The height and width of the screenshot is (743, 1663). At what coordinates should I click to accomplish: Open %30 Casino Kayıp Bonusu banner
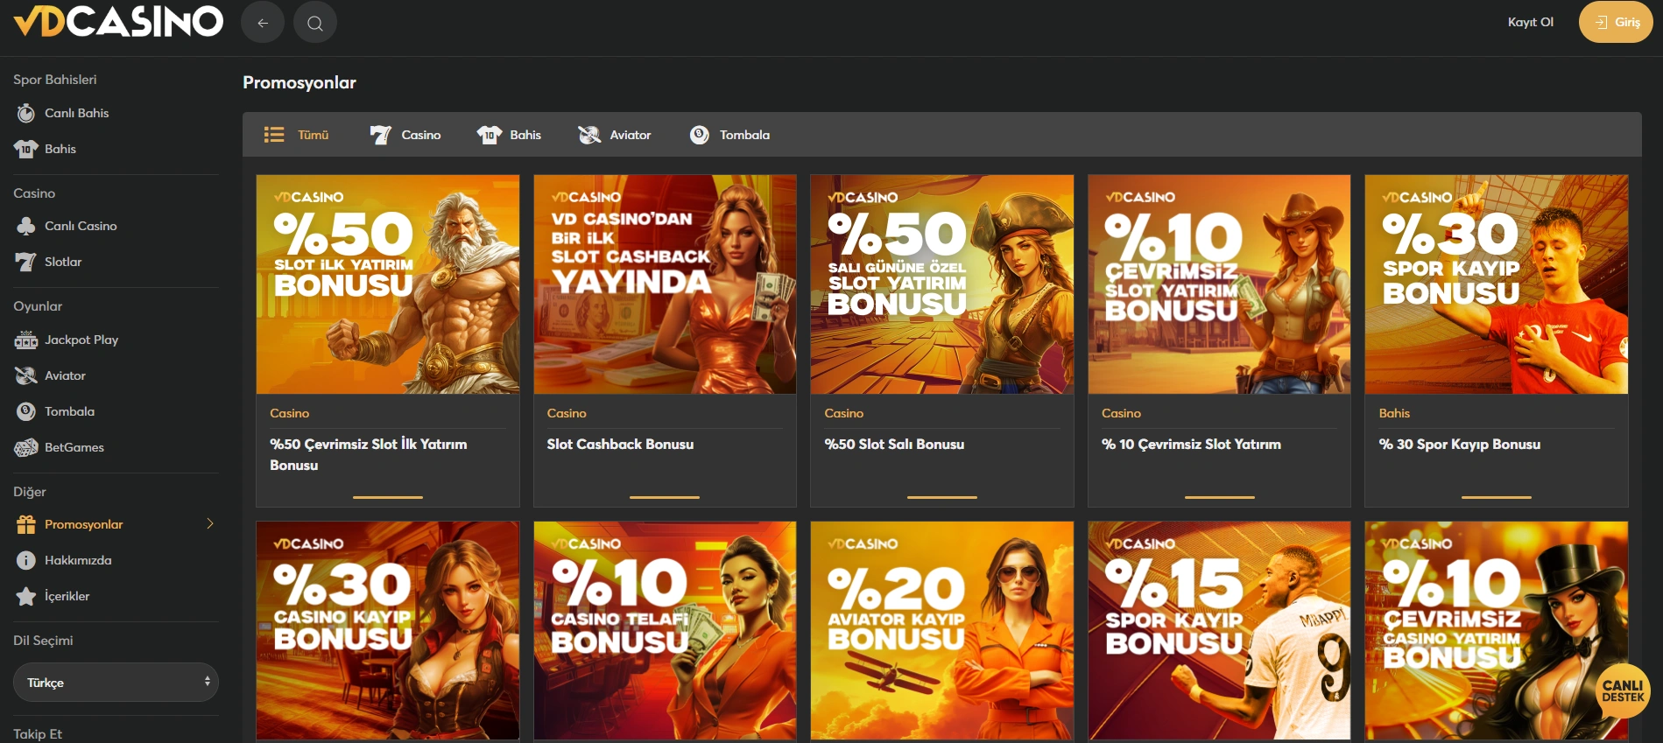click(388, 631)
